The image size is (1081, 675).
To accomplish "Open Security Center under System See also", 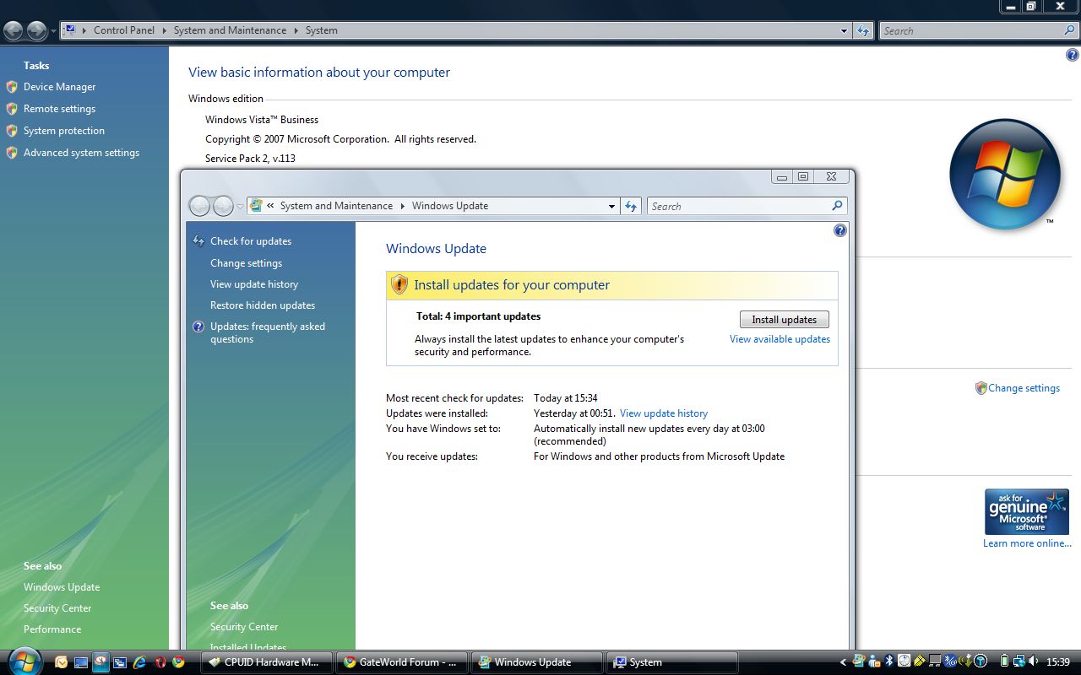I will point(57,608).
